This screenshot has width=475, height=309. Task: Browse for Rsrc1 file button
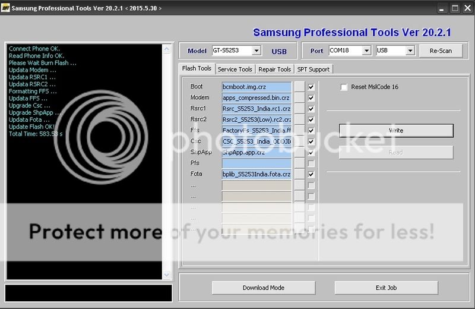(x=299, y=109)
